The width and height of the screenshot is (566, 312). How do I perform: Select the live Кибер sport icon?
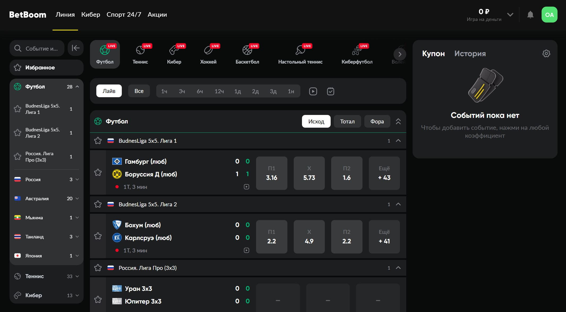(x=174, y=54)
